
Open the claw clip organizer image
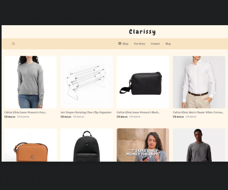pyautogui.click(x=87, y=82)
